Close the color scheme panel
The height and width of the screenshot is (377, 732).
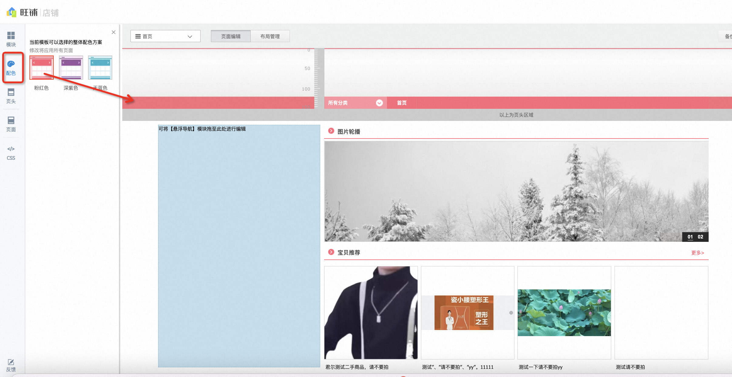click(x=114, y=32)
